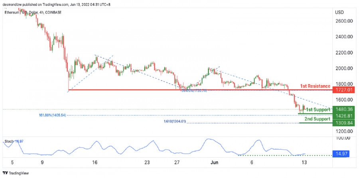Click the 'Stoch 14.97' indicator legend
The image size is (359, 178).
[x=14, y=141]
